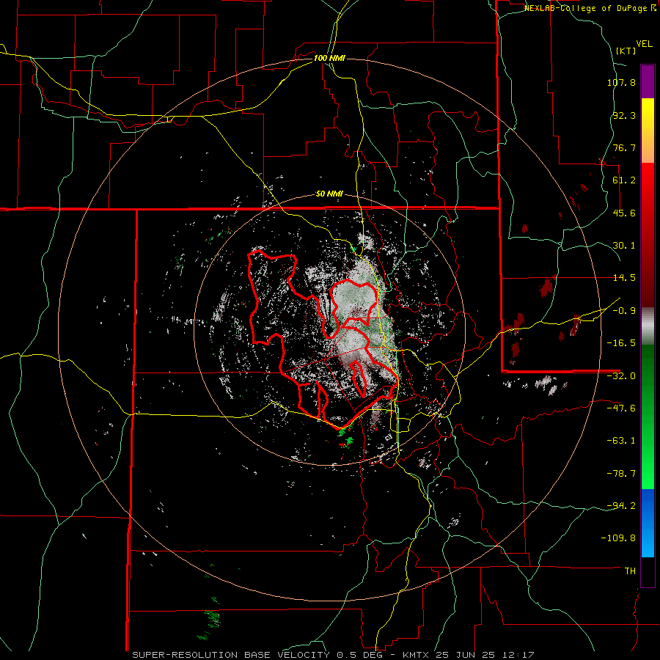Select the 61.2 velocity scale value
The image size is (660, 660).
point(624,180)
